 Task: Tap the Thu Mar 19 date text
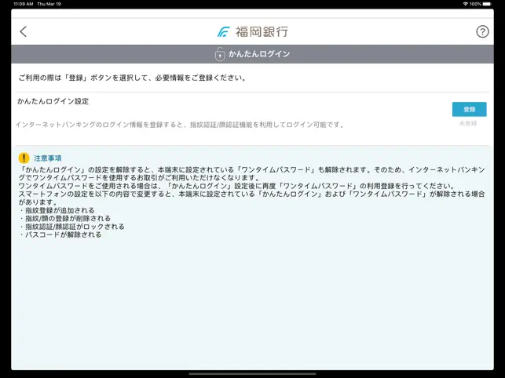coord(49,4)
